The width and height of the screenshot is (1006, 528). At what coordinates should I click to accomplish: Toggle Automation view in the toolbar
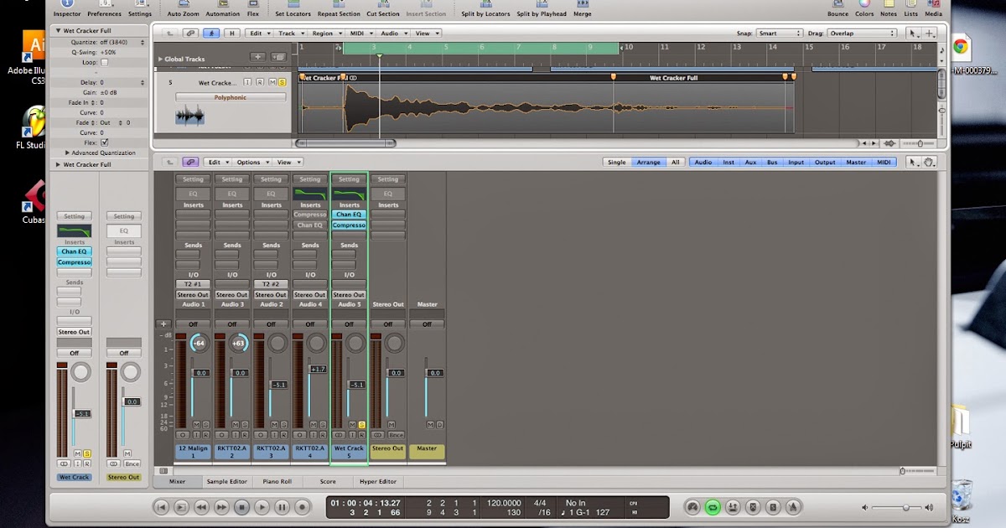pyautogui.click(x=222, y=7)
